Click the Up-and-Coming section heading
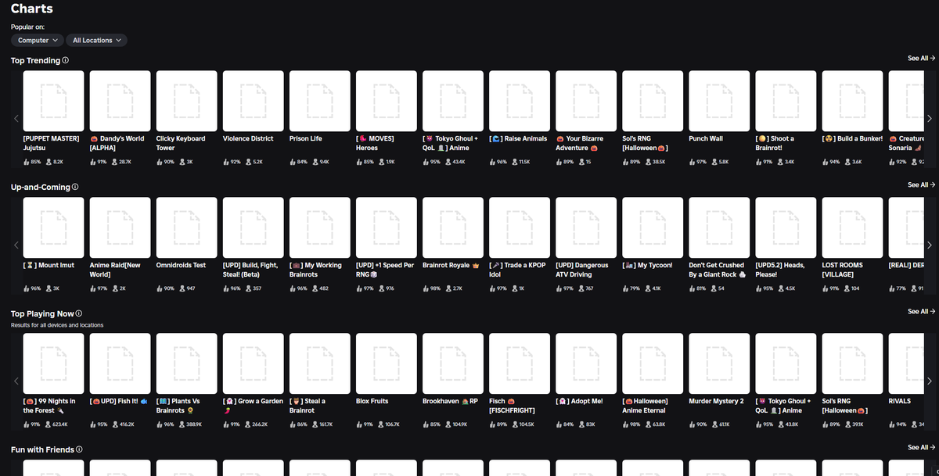 point(41,188)
